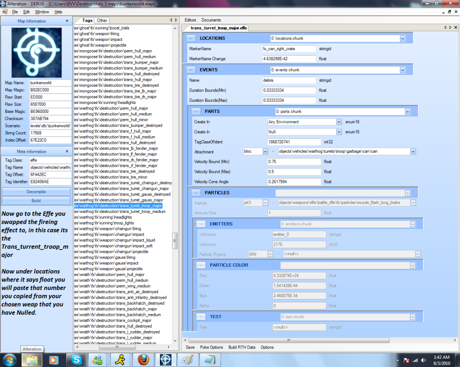Viewport: 460px width, 367px height.
Task: Click the Velocity Bound (Min) field
Action: pyautogui.click(x=294, y=162)
